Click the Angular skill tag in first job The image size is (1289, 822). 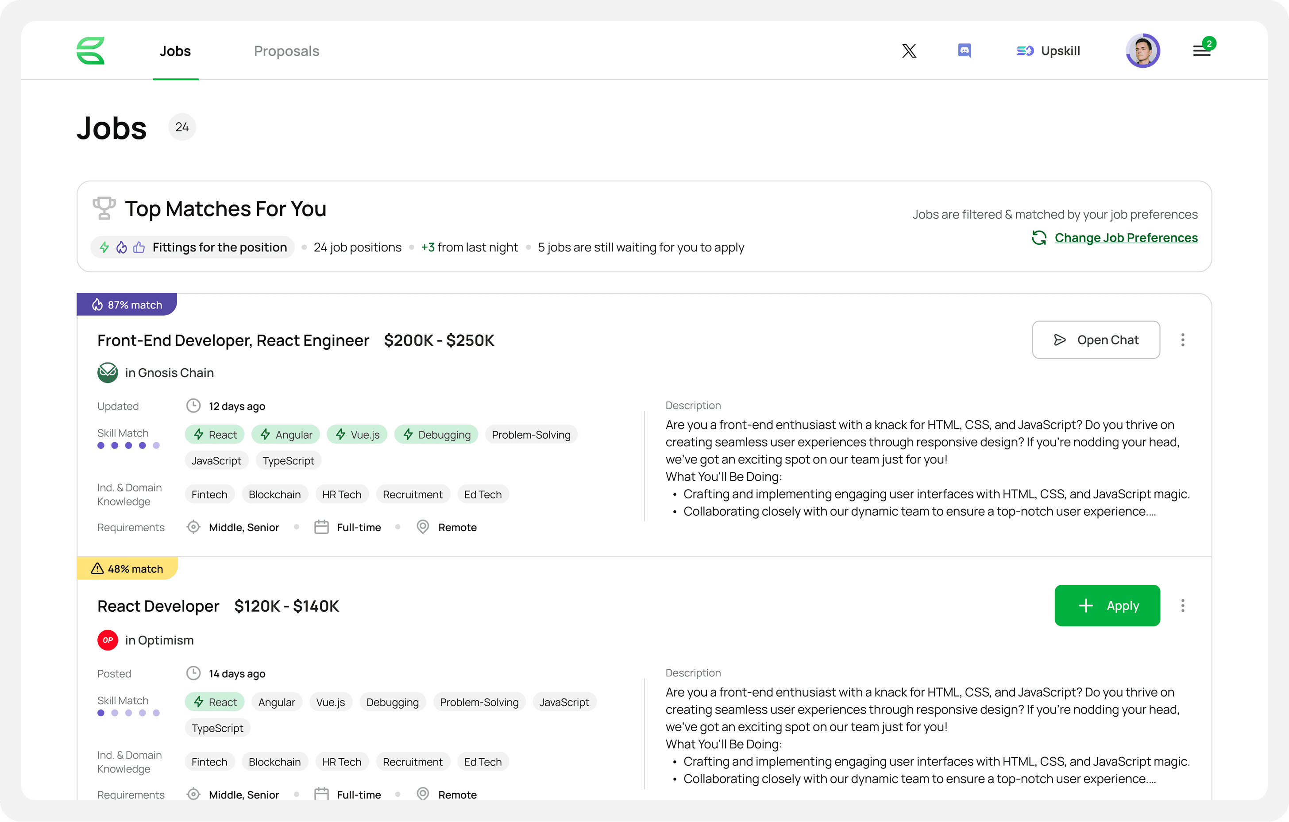tap(286, 435)
